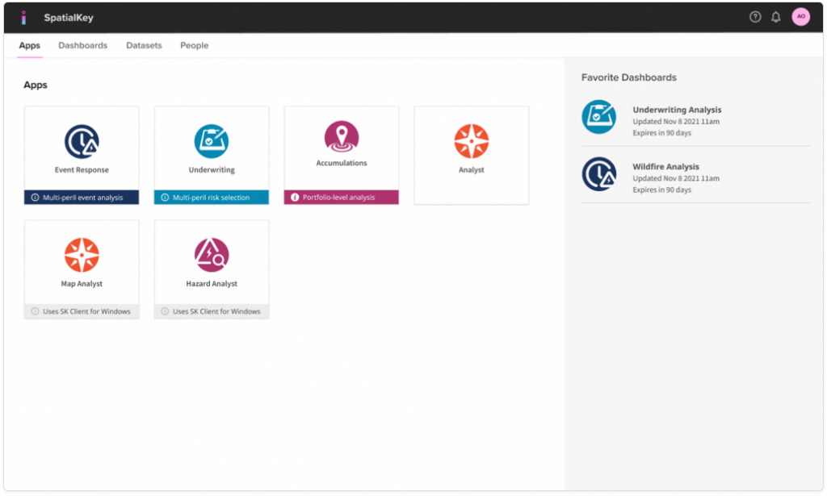Click the Multi-peril risk selection info badge
Screen dimensions: 827x496
211,196
